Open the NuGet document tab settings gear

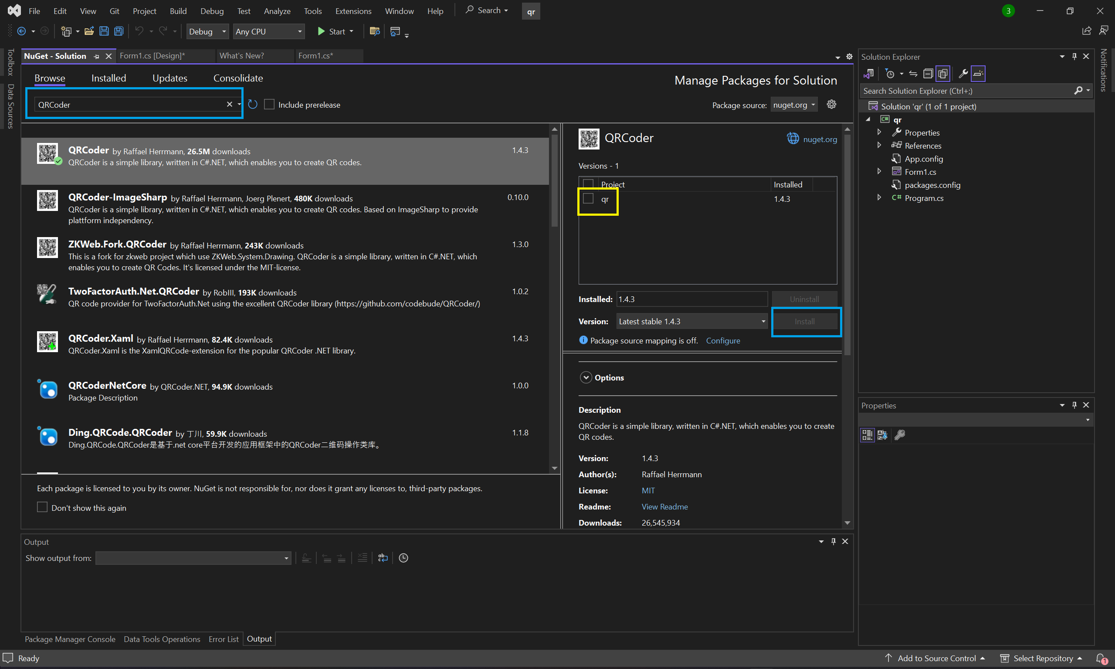[x=849, y=56]
